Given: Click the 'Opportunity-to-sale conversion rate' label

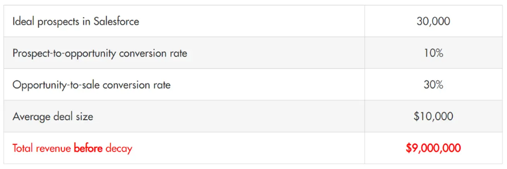Looking at the screenshot, I should coord(92,84).
